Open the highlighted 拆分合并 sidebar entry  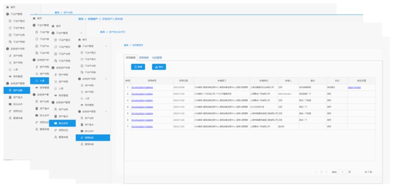62,123
